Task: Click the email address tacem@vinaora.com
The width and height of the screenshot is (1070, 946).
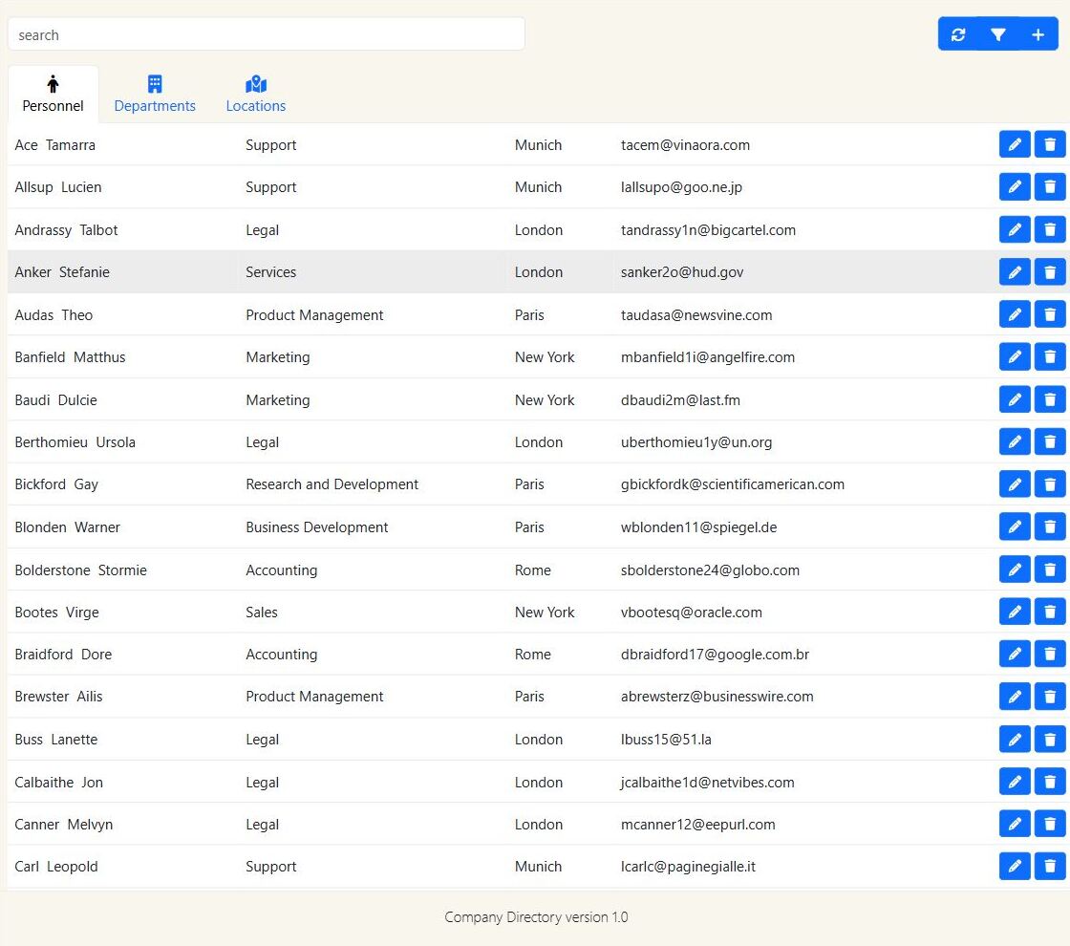Action: point(684,145)
